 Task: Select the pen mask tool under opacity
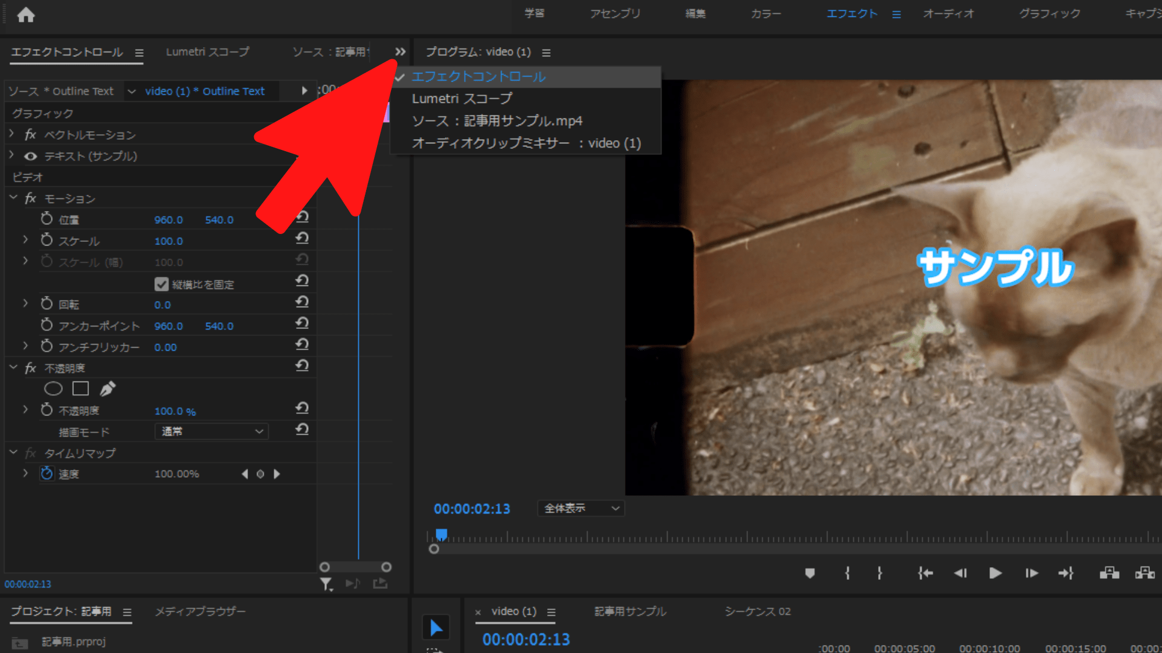pyautogui.click(x=108, y=389)
